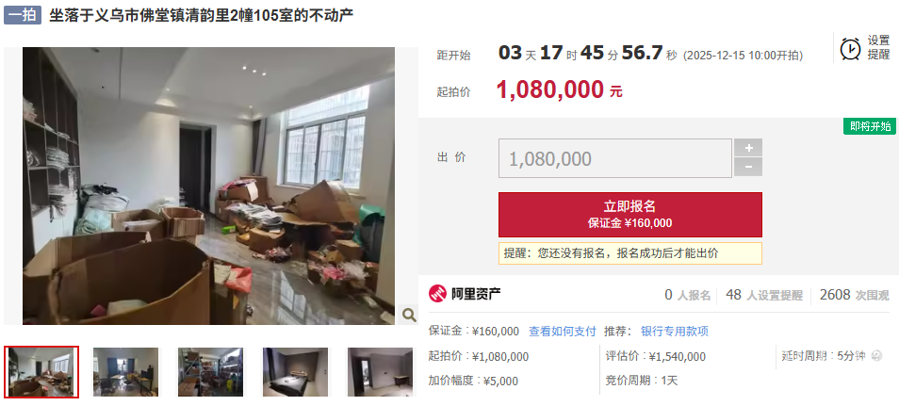Screen dimensions: 899x406
Task: Click the 48 人设置提醒 counter
Action: (x=764, y=296)
